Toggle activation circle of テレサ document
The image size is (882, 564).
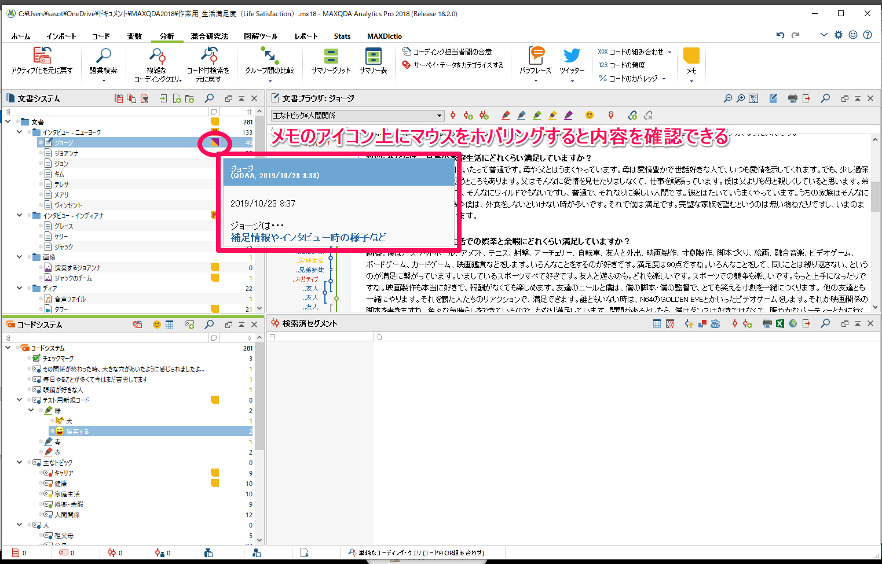pos(41,185)
